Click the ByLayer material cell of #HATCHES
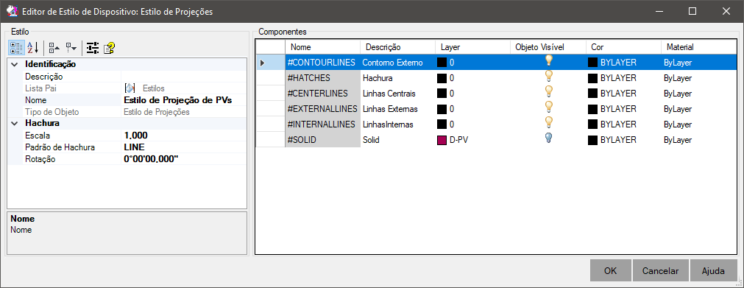This screenshot has height=288, width=744. pyautogui.click(x=698, y=78)
